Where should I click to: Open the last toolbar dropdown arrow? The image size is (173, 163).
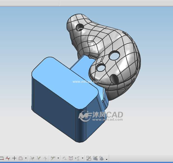[x=106, y=159]
